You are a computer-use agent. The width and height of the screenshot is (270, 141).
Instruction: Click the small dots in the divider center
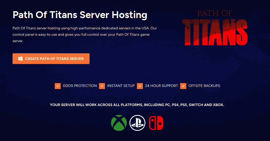click(x=146, y=73)
